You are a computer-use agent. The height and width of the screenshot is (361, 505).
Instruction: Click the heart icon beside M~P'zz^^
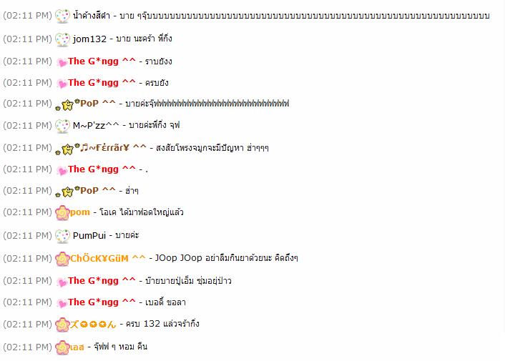click(x=62, y=126)
